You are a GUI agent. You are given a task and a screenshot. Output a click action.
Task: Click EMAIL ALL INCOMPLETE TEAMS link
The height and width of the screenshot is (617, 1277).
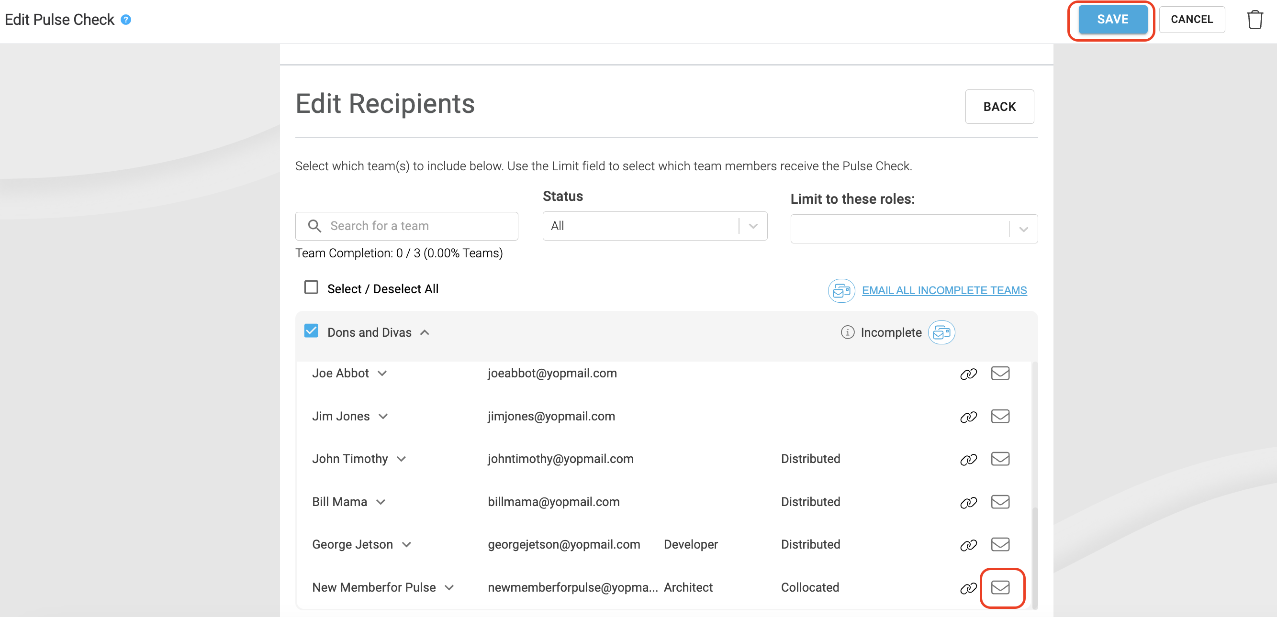[x=944, y=290]
